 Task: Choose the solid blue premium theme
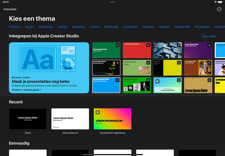tap(106, 85)
